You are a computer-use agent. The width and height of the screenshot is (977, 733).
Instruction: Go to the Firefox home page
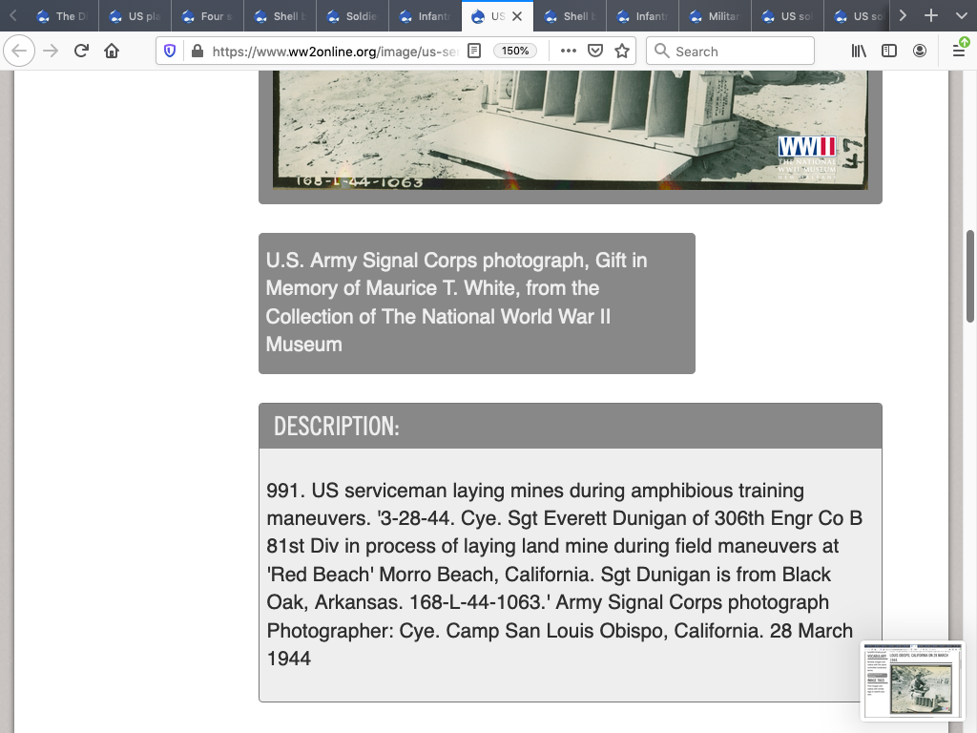click(x=112, y=52)
